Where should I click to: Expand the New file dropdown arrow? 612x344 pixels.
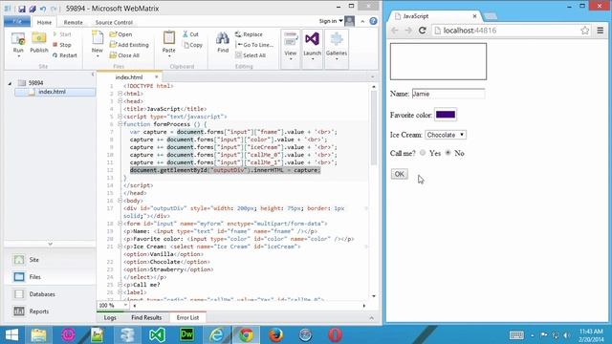coord(98,56)
